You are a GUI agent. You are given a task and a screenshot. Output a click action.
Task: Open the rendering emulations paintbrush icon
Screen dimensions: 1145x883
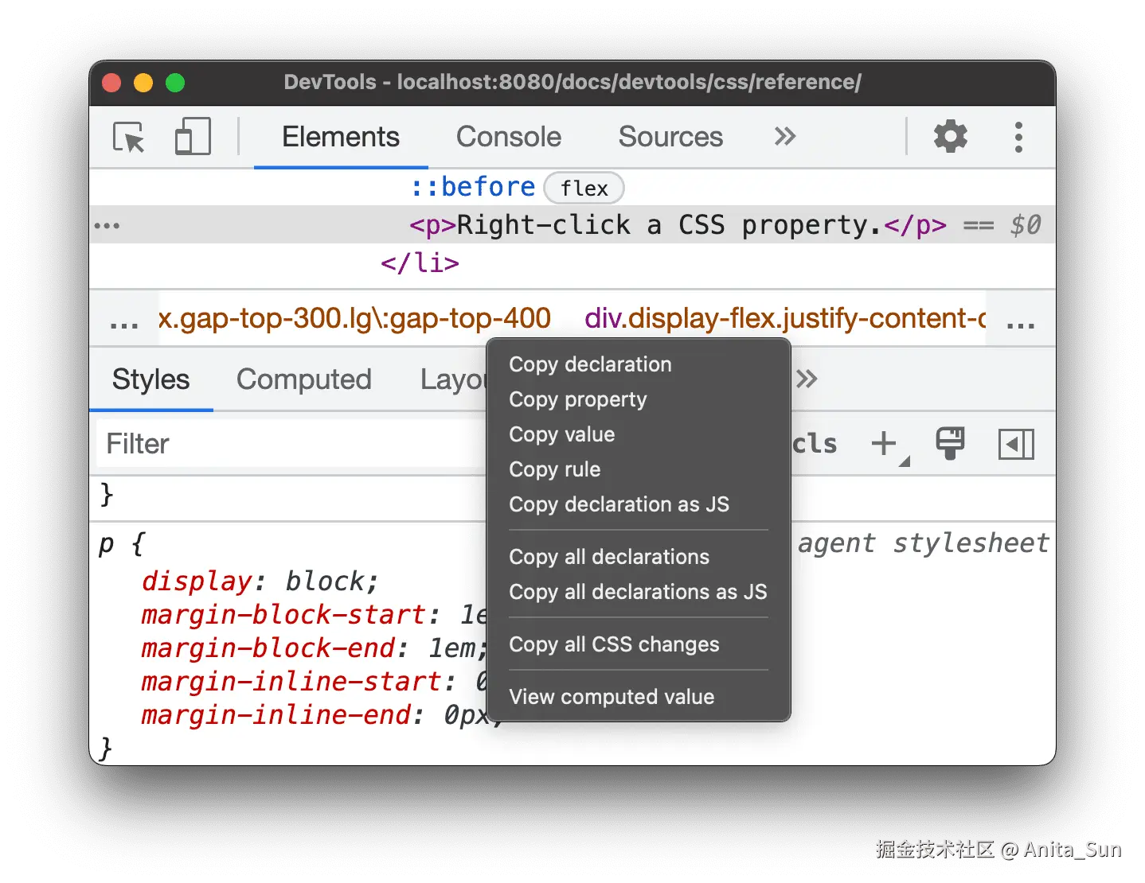coord(950,443)
